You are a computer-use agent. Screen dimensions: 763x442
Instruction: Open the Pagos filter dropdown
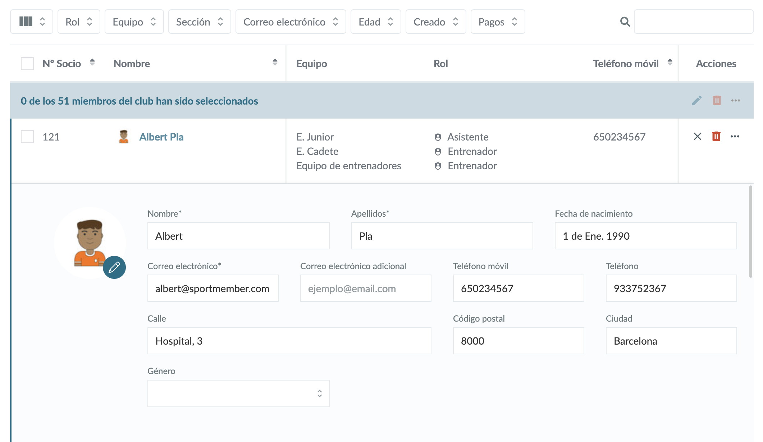[498, 22]
